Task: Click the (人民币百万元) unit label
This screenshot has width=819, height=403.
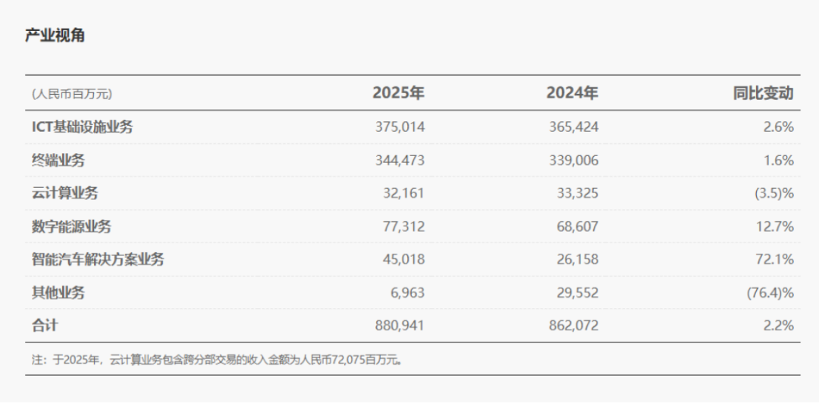Action: point(72,94)
